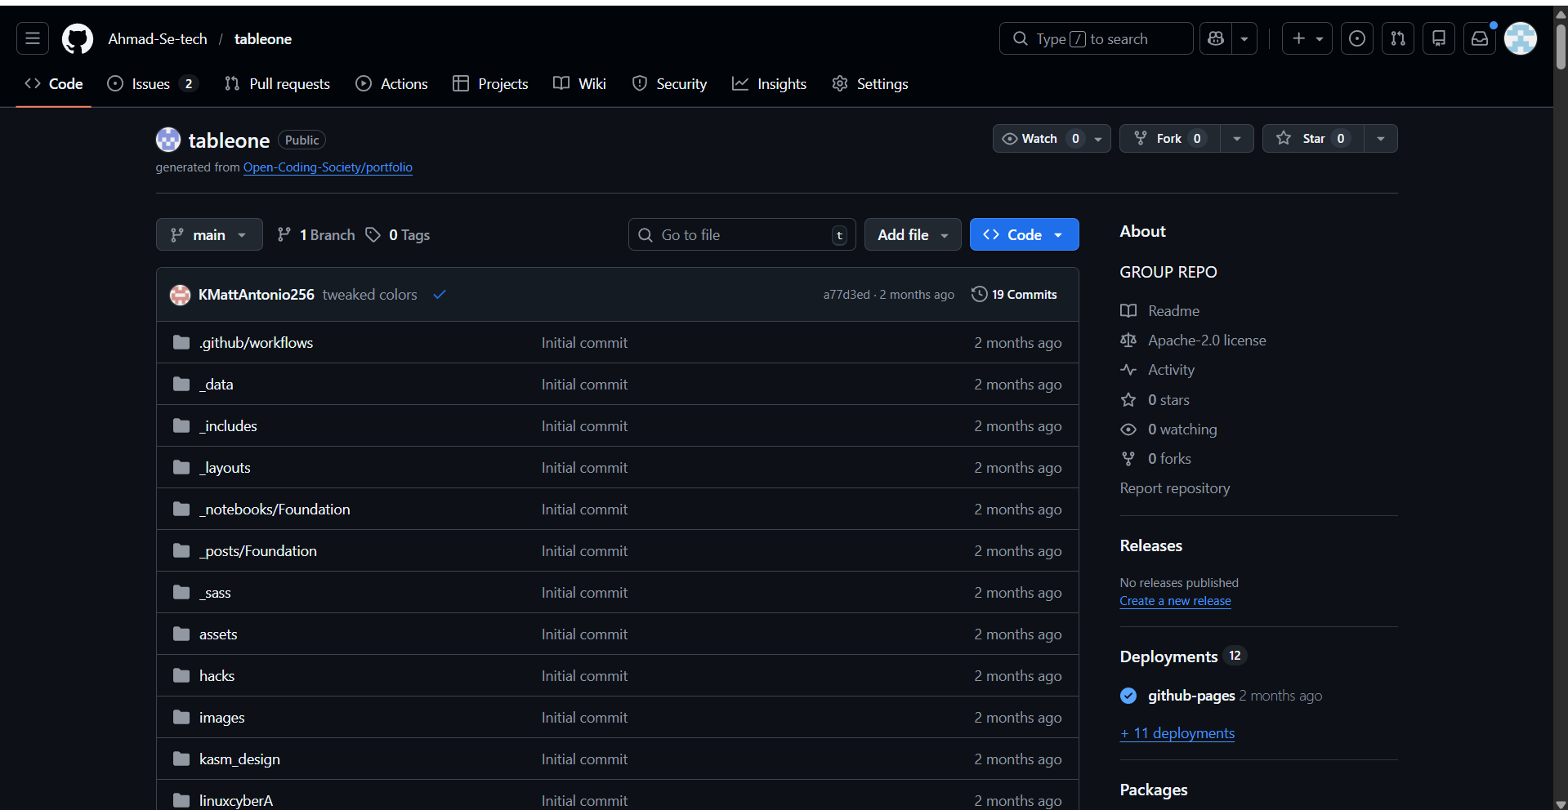
Task: Open the hamburger navigation menu
Action: (x=33, y=38)
